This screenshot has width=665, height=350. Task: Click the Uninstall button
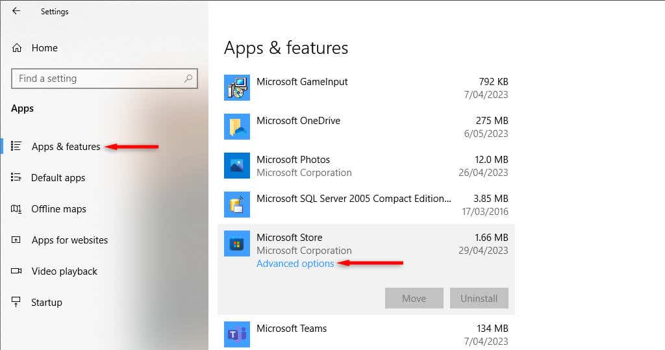pyautogui.click(x=479, y=298)
